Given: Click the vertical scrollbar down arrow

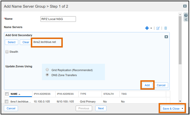Looking at the screenshot, I should coord(180,101).
